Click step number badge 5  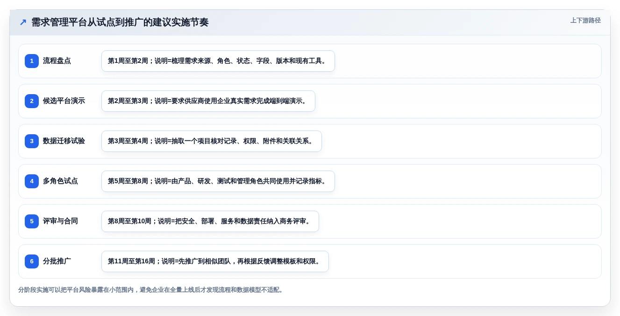click(32, 221)
